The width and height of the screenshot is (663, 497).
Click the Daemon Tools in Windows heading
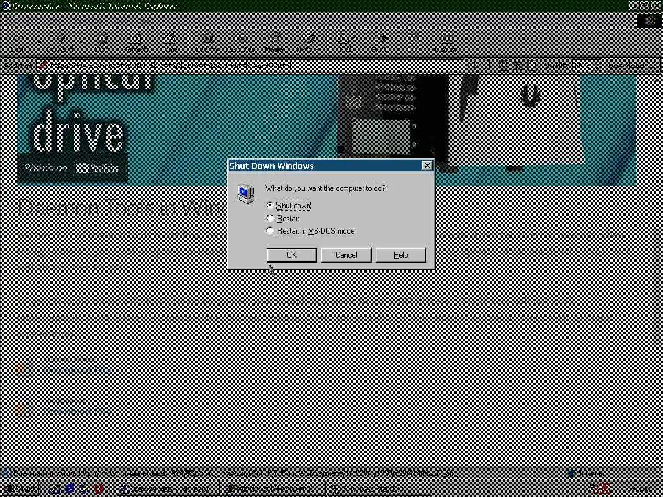click(x=122, y=208)
